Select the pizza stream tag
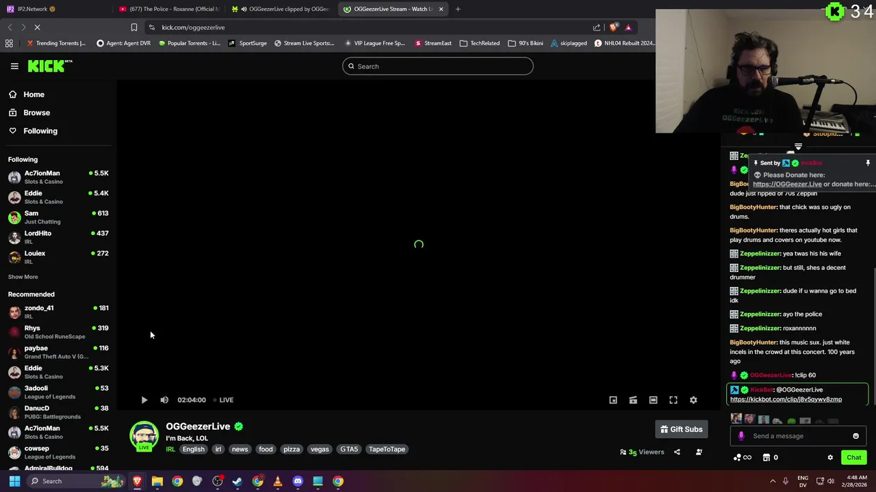 coord(292,449)
